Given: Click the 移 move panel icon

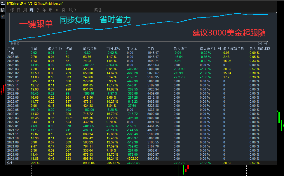Looking at the screenshot, I should click(3, 10).
